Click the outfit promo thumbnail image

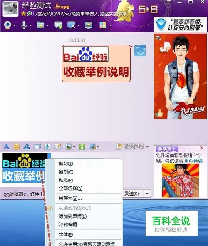(x=180, y=180)
